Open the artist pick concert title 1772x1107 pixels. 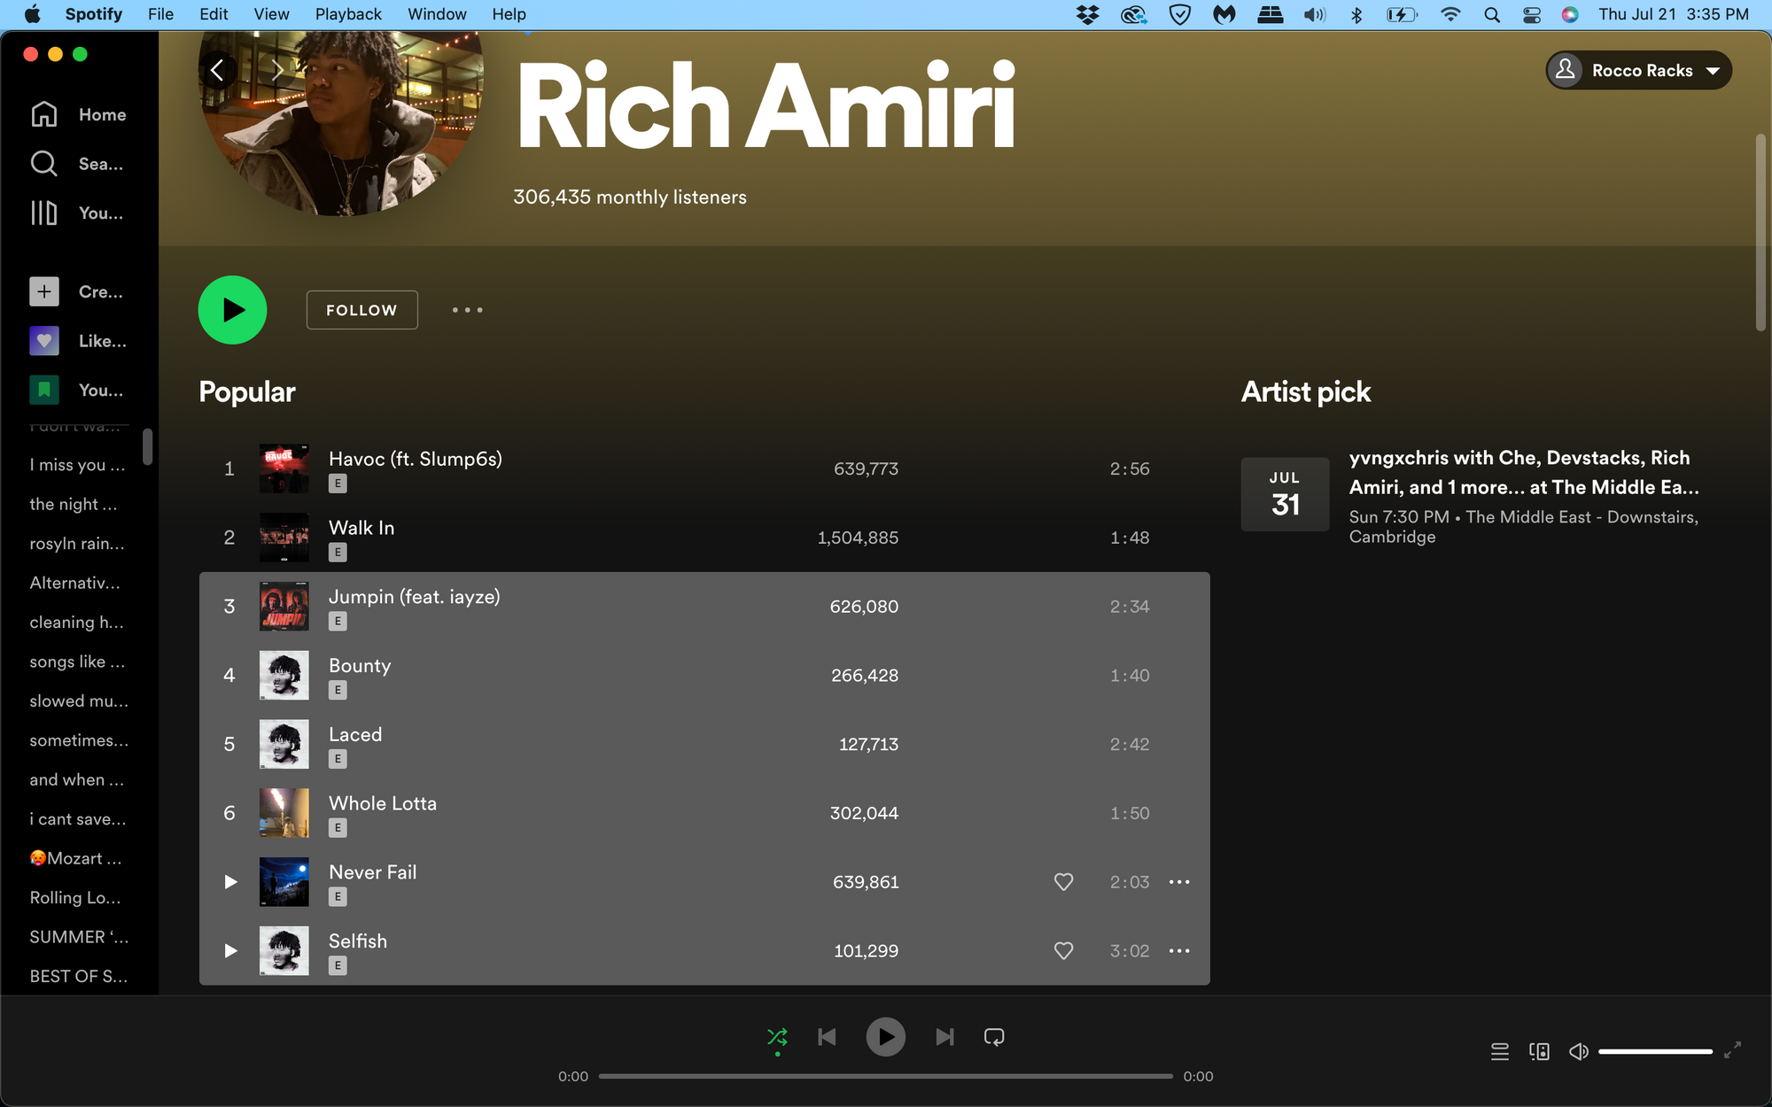[1524, 472]
